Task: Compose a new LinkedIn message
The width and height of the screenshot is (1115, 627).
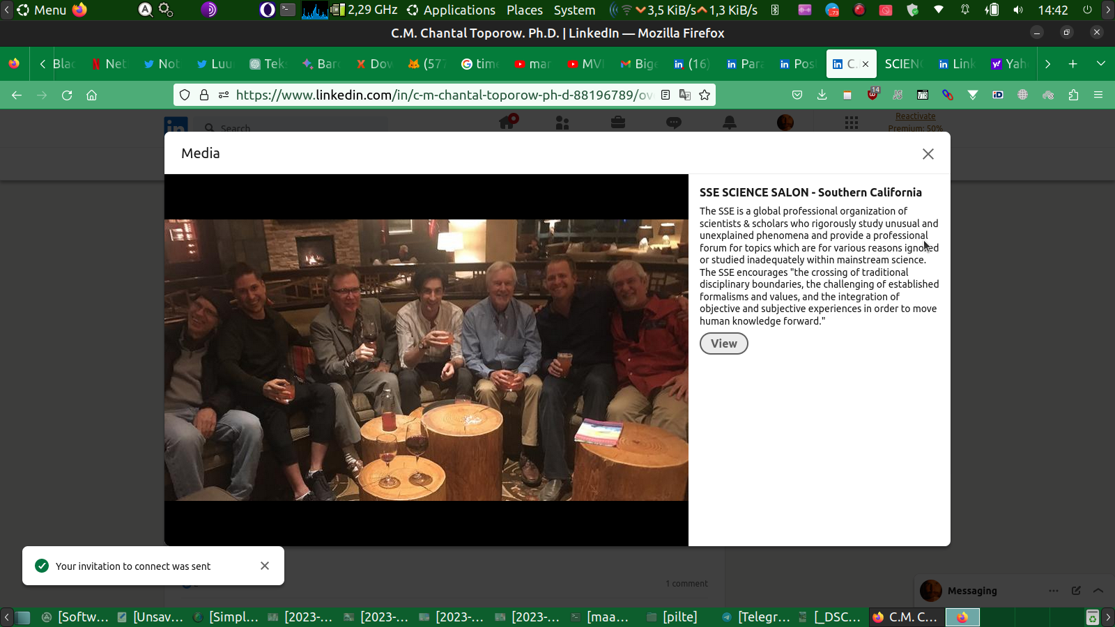Action: (1076, 591)
